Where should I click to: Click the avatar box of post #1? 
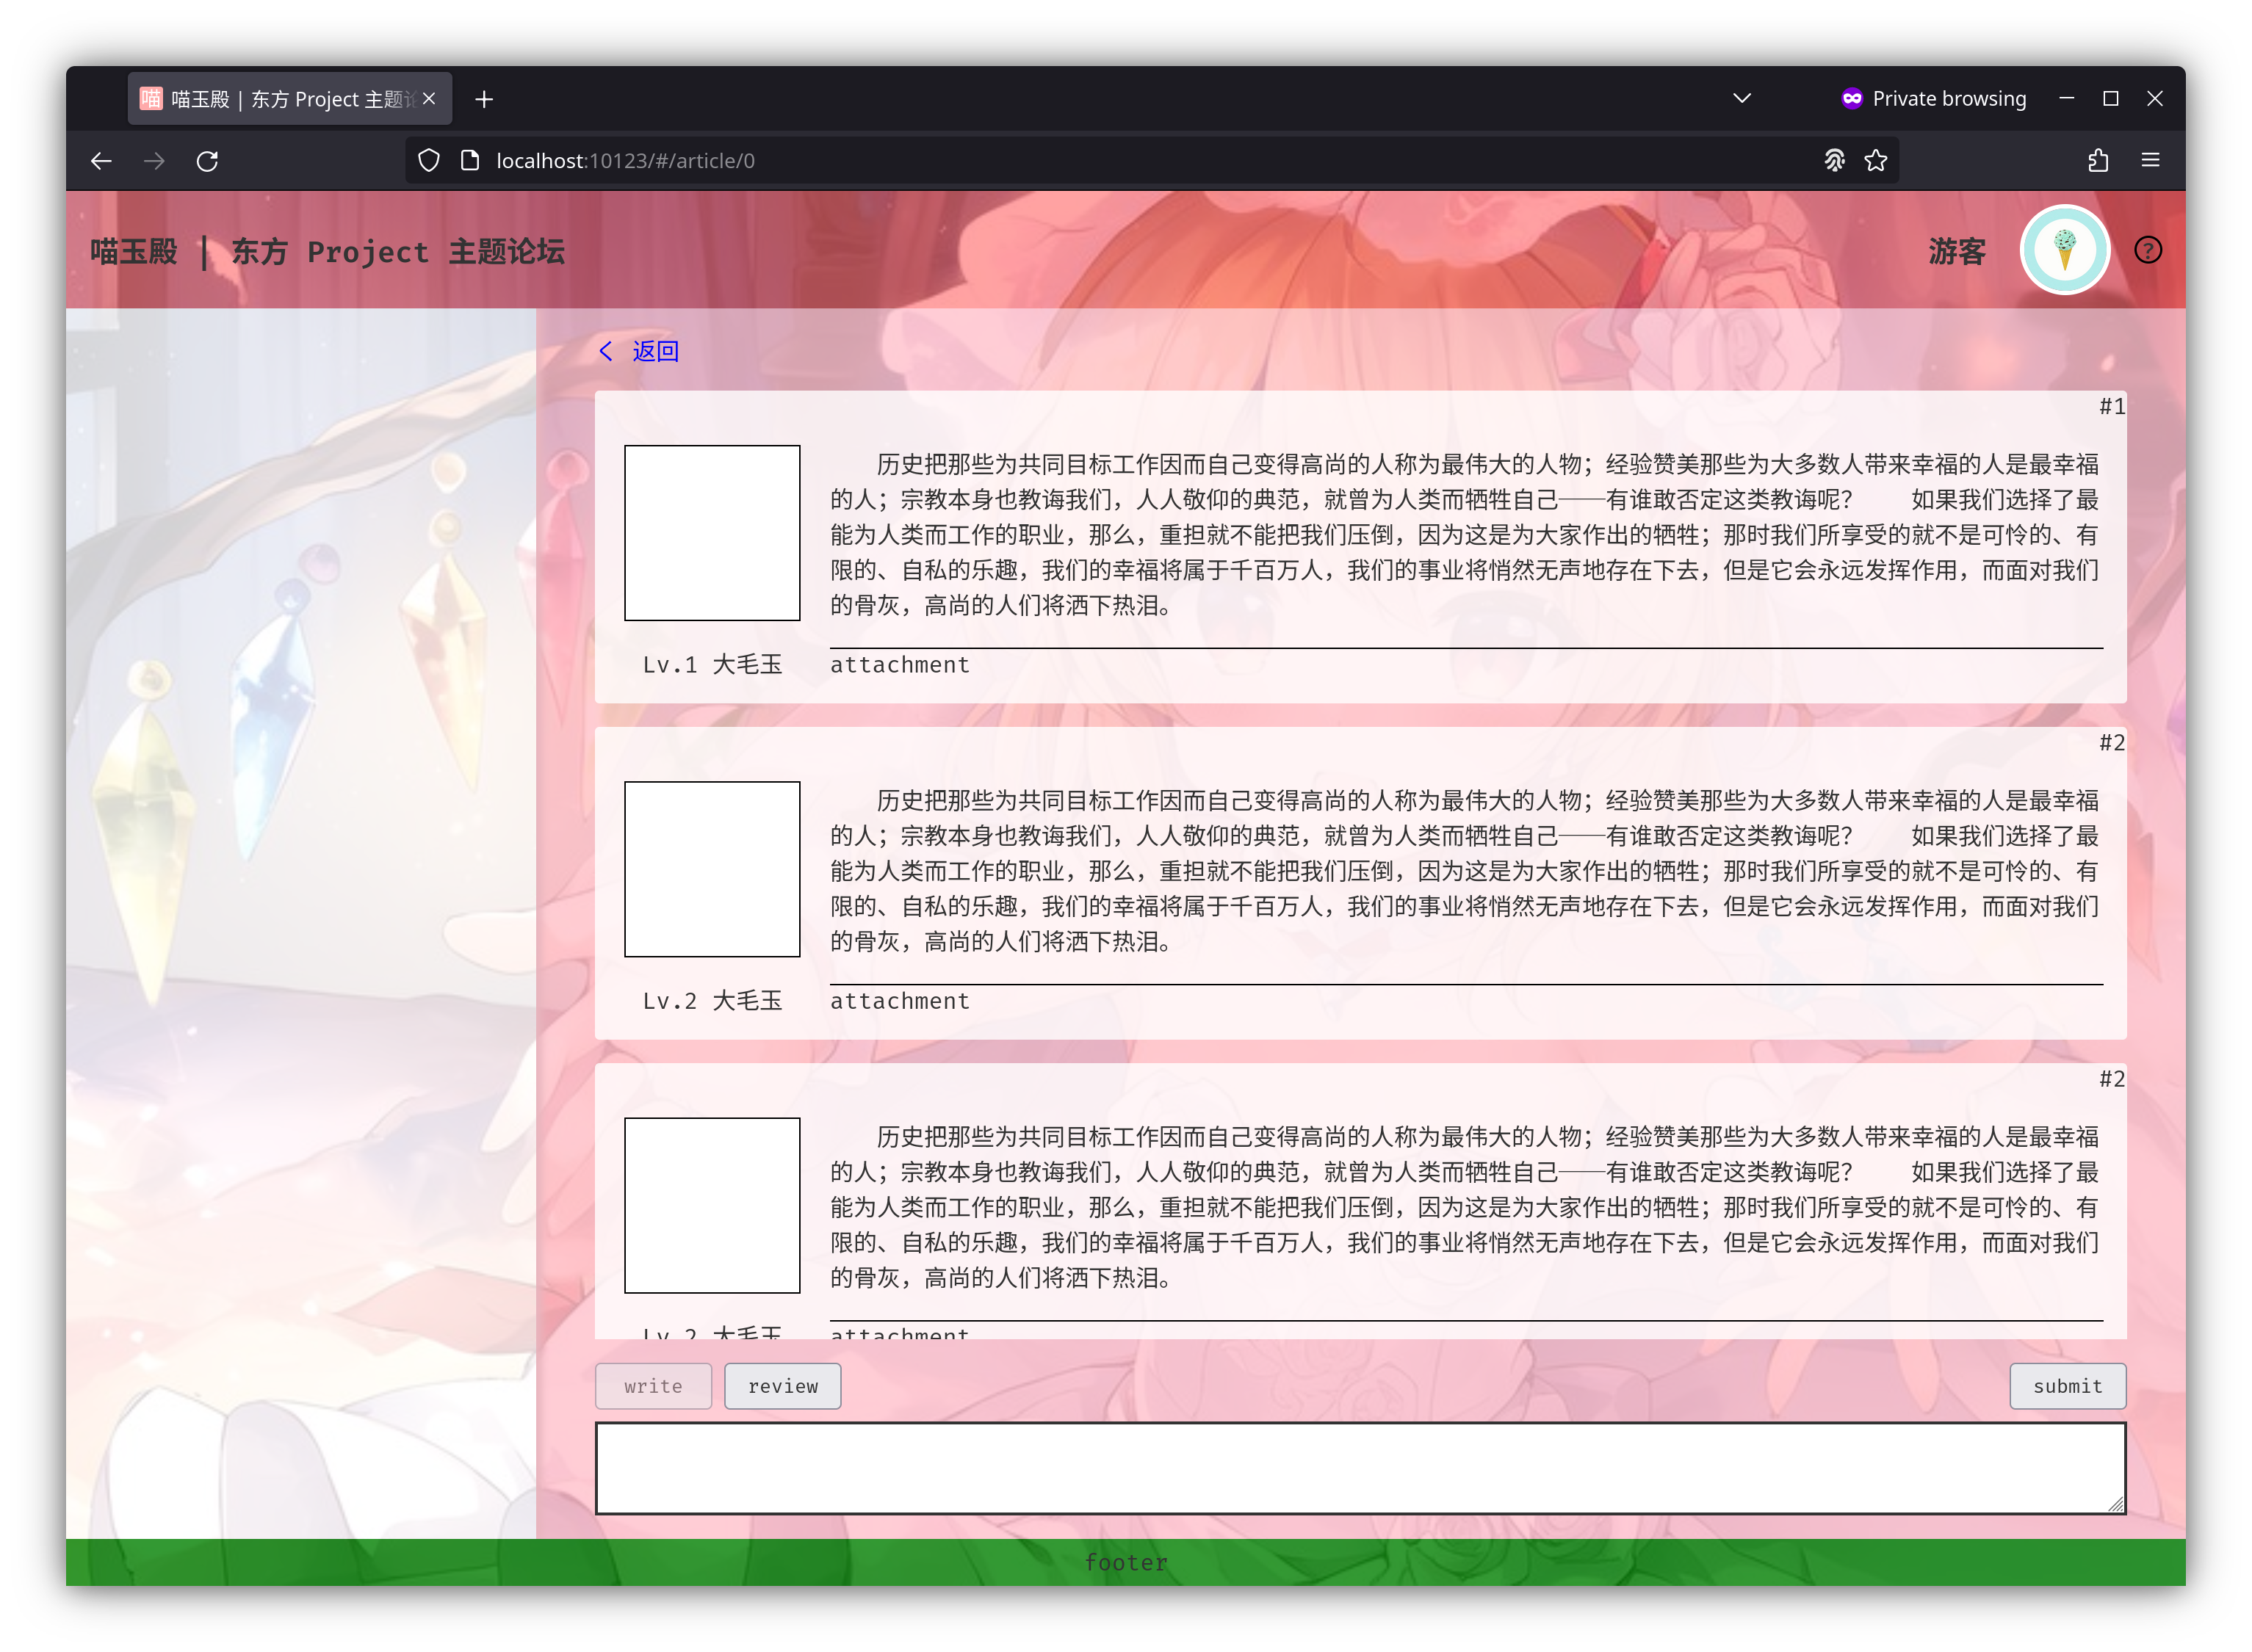711,533
